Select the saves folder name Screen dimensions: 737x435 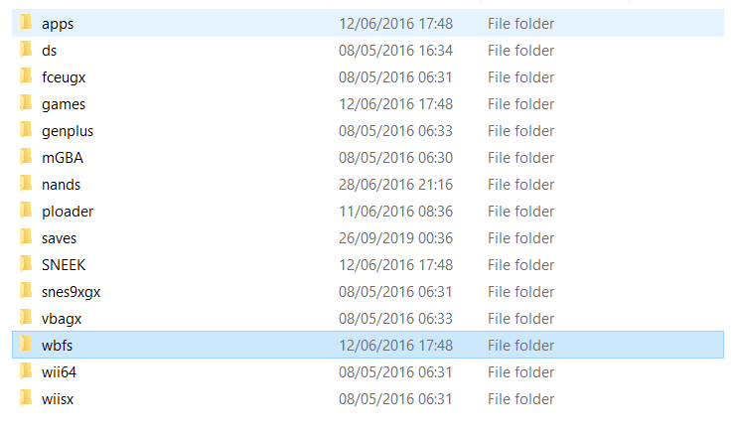(60, 238)
